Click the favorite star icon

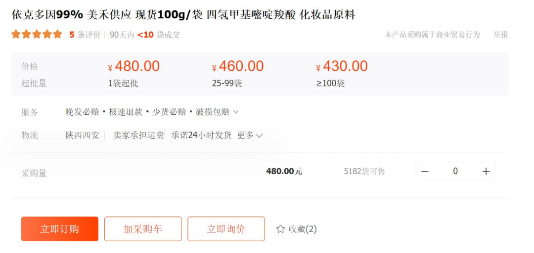[x=280, y=229]
